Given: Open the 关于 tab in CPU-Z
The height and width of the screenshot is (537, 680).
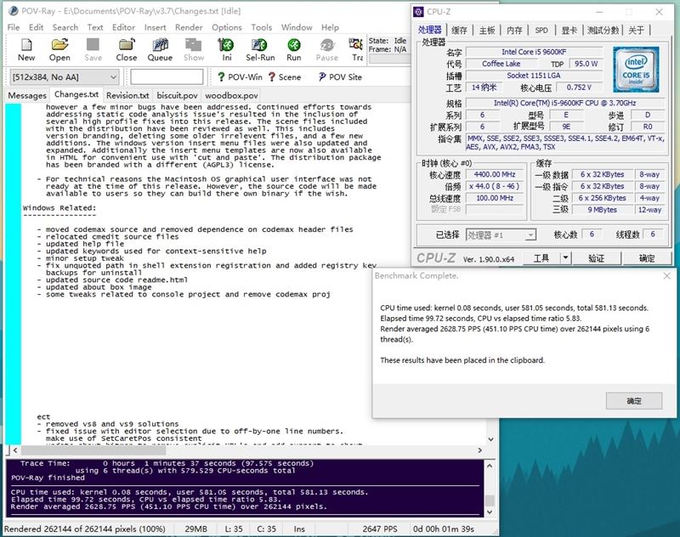Looking at the screenshot, I should (636, 30).
